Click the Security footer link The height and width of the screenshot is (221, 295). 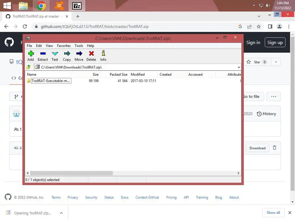pos(91,197)
